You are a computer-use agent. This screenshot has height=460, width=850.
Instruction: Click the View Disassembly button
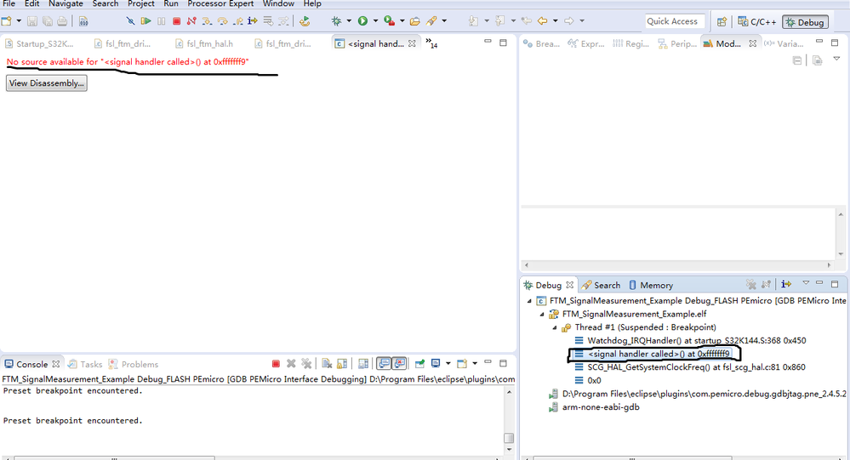pyautogui.click(x=47, y=82)
